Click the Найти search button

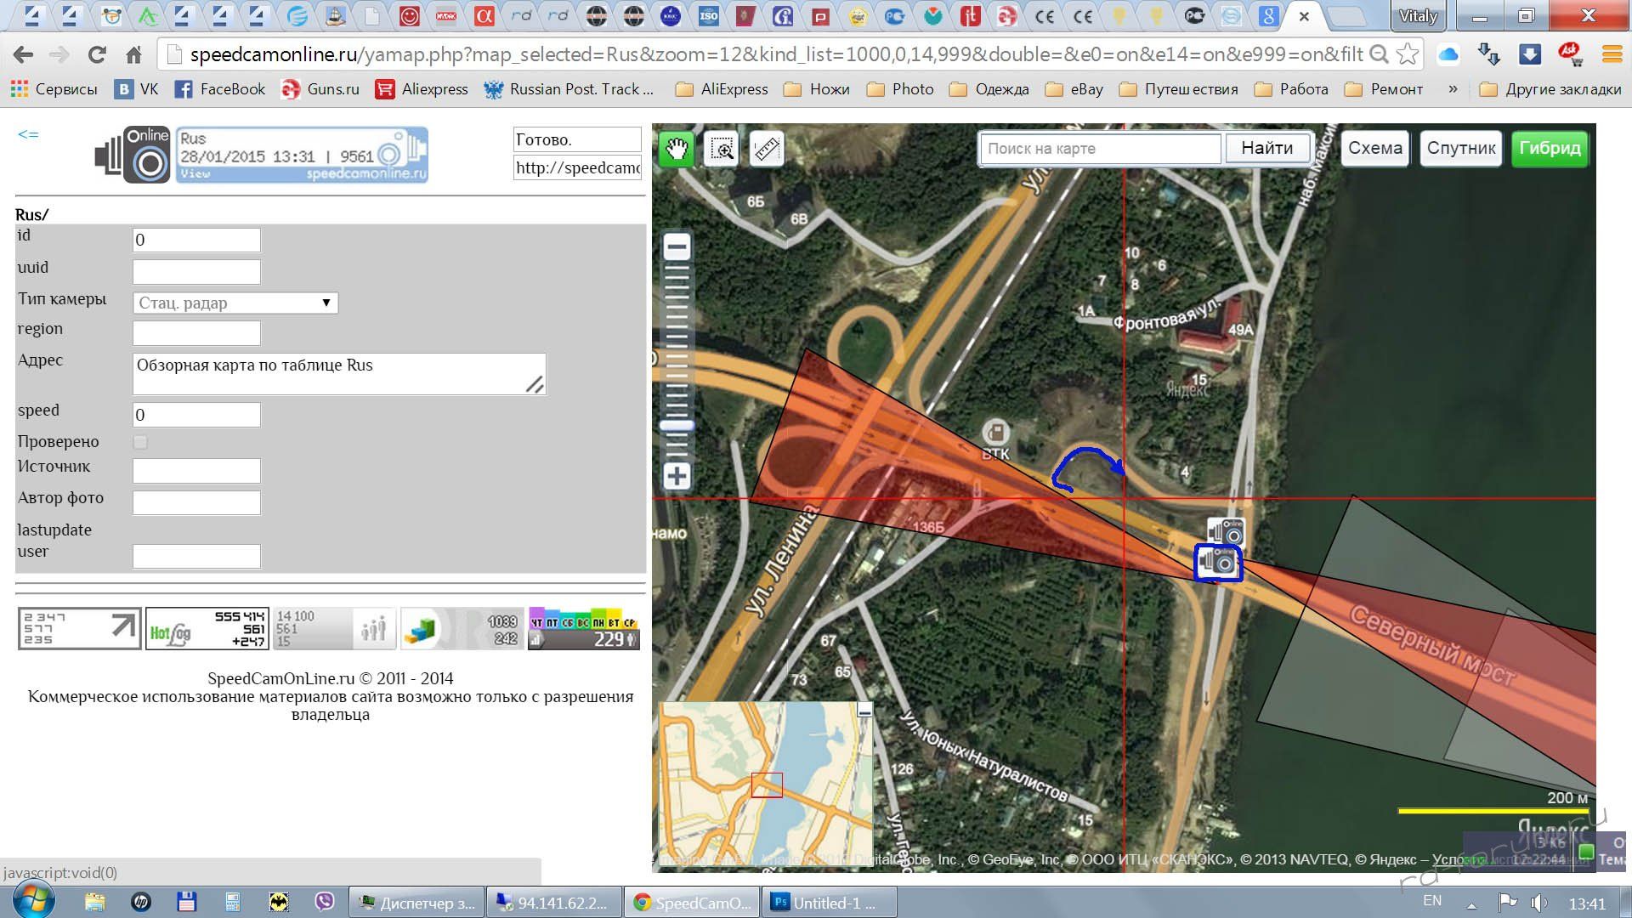1266,149
